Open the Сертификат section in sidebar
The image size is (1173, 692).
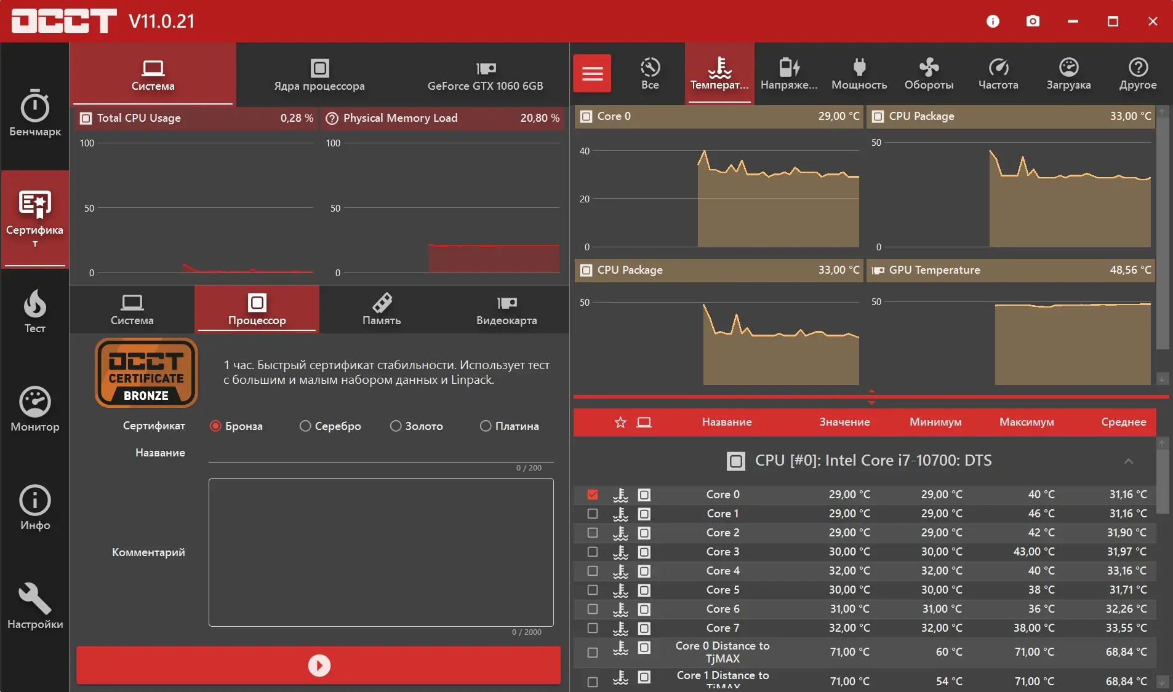34,218
